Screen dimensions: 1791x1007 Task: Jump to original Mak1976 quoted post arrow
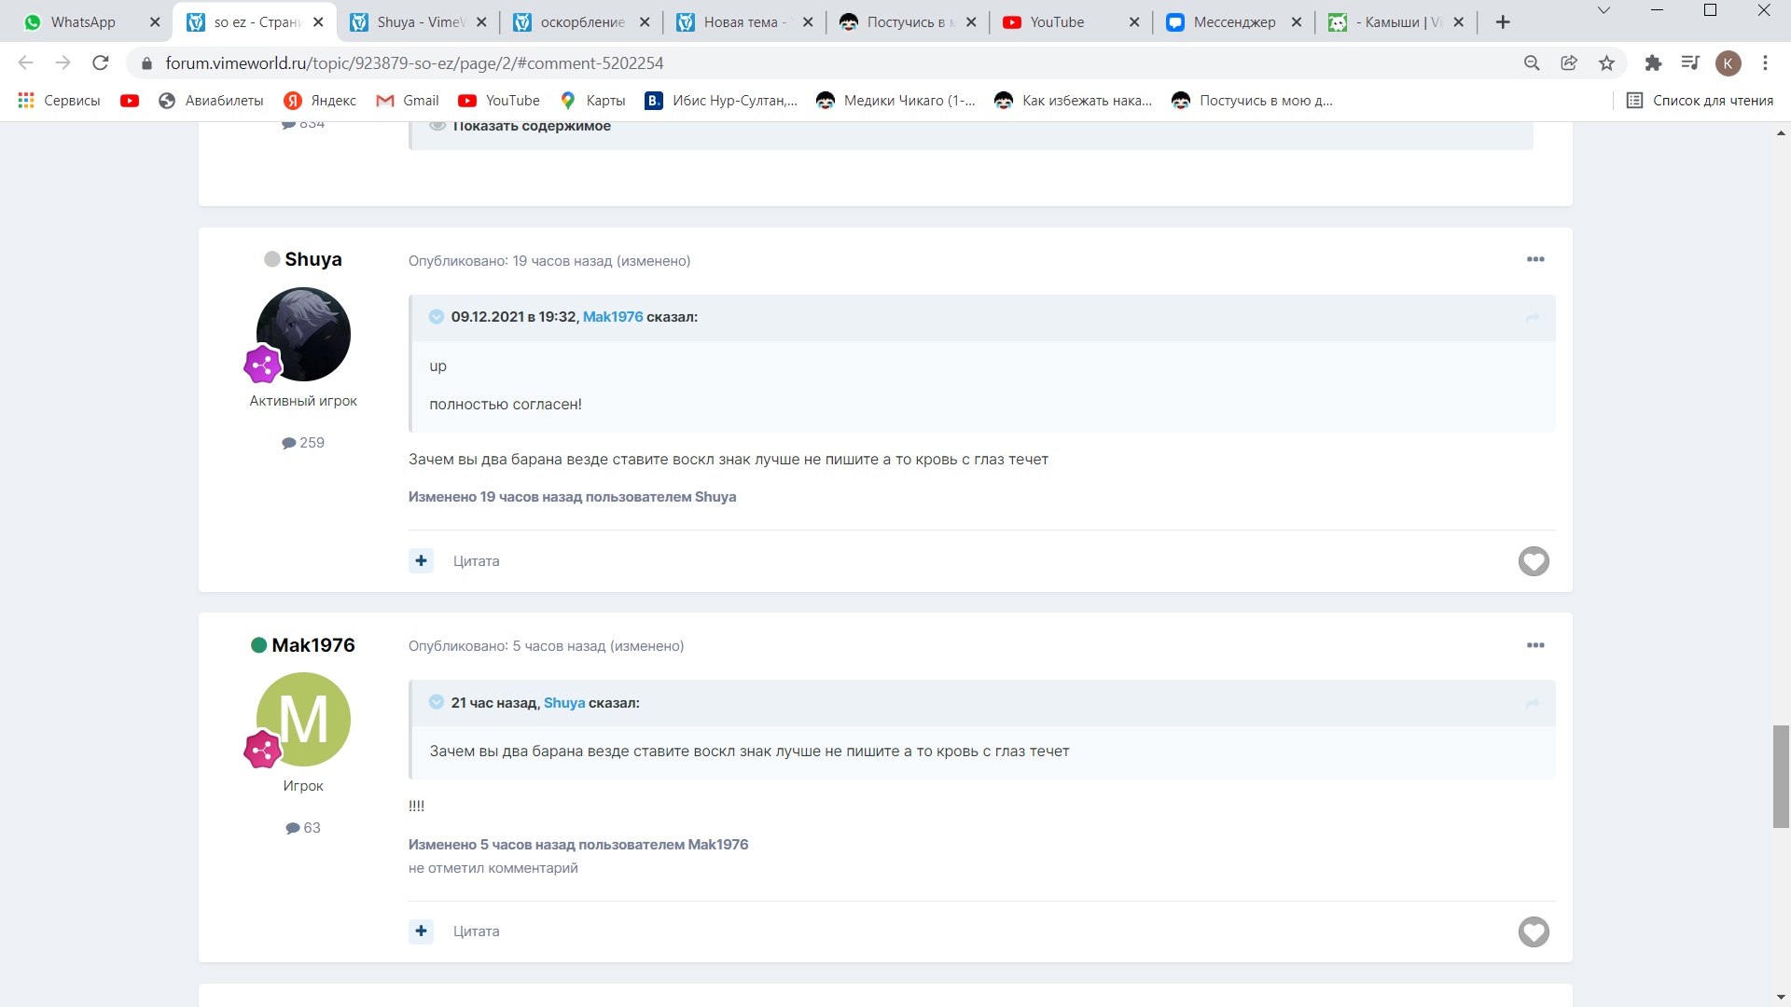click(1532, 318)
